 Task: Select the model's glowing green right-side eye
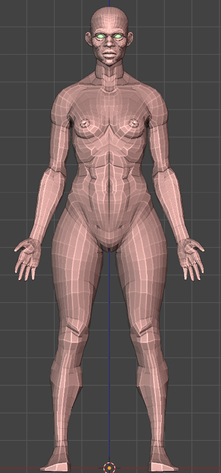(x=119, y=36)
